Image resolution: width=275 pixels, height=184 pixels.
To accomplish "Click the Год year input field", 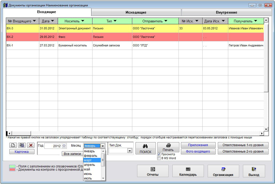I will tap(53, 146).
